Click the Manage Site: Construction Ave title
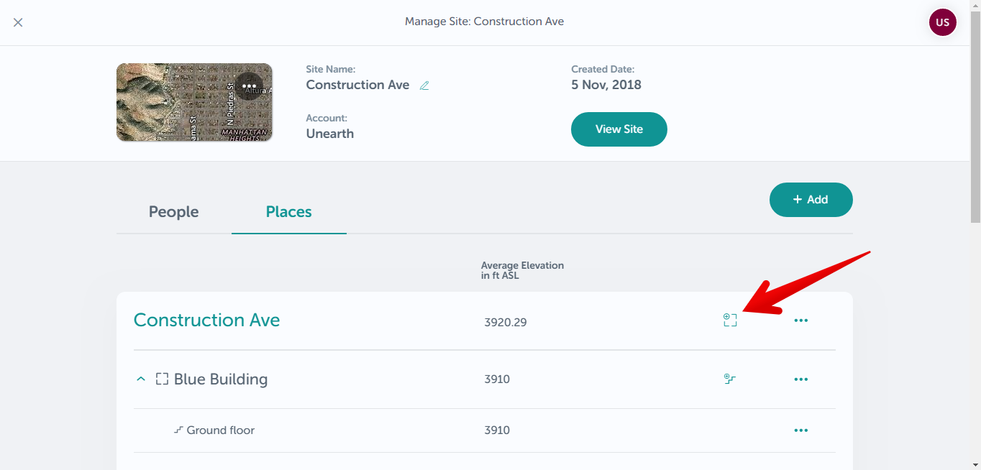981x470 pixels. (484, 22)
